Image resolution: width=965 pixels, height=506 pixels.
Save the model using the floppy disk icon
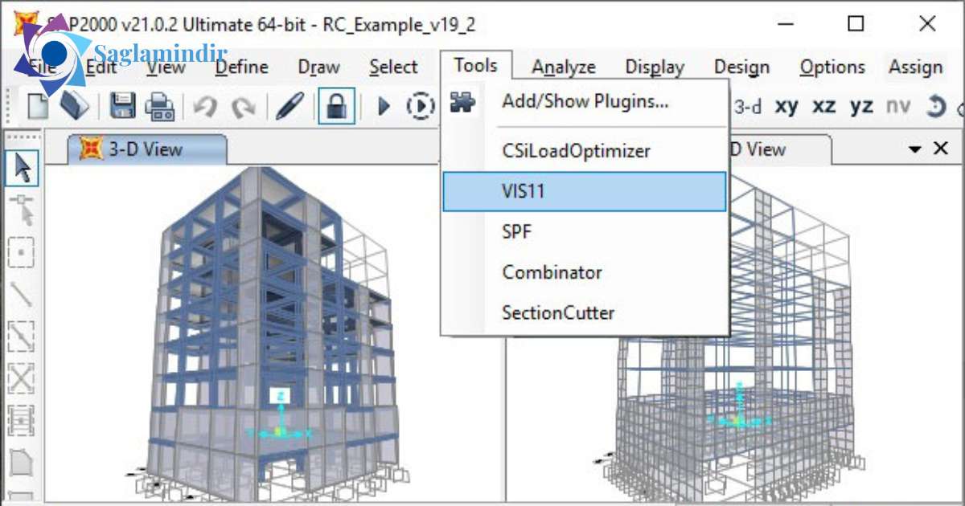123,106
